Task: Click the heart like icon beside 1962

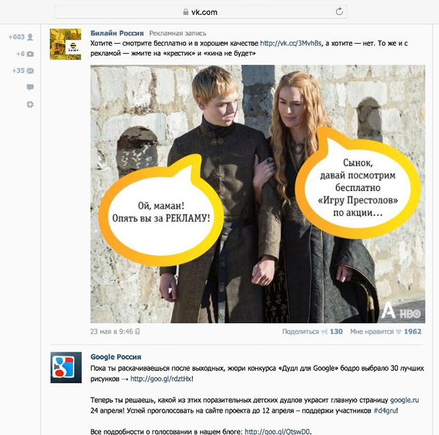Action: pos(399,331)
